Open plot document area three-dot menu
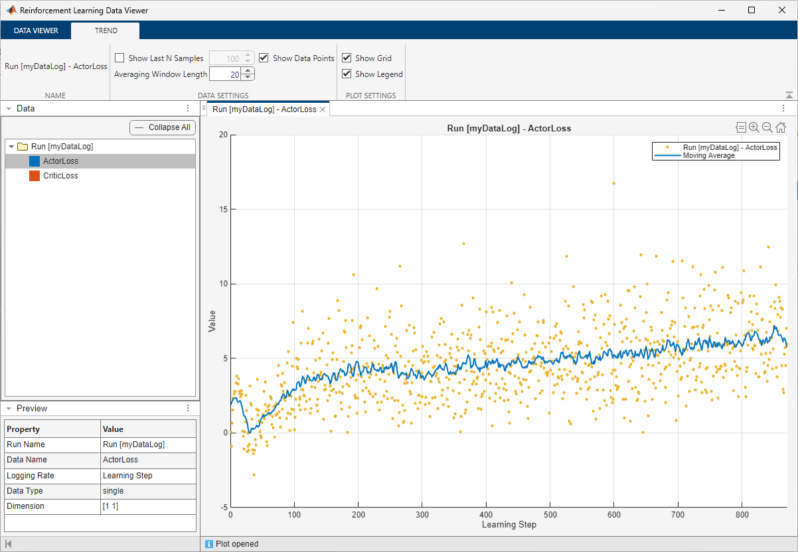The image size is (798, 552). (783, 108)
